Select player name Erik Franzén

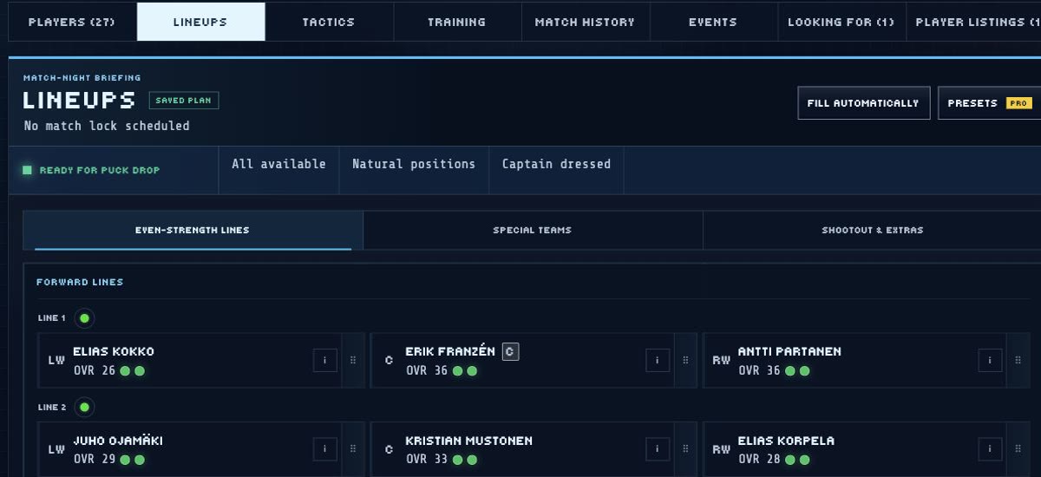pos(450,352)
